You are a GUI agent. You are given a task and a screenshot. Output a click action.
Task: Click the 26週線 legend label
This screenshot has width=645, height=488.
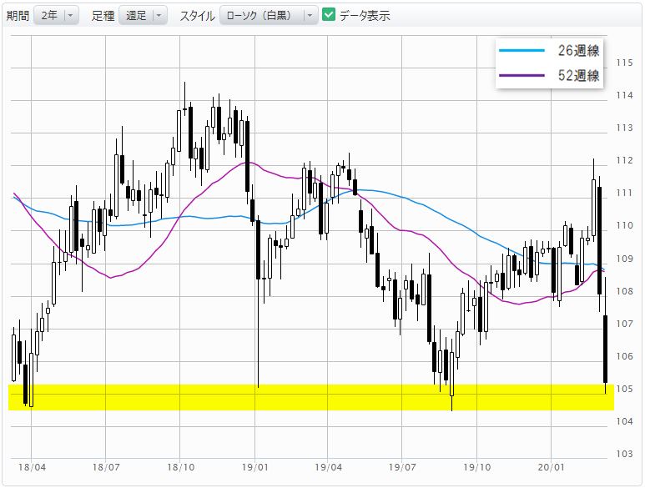[578, 51]
